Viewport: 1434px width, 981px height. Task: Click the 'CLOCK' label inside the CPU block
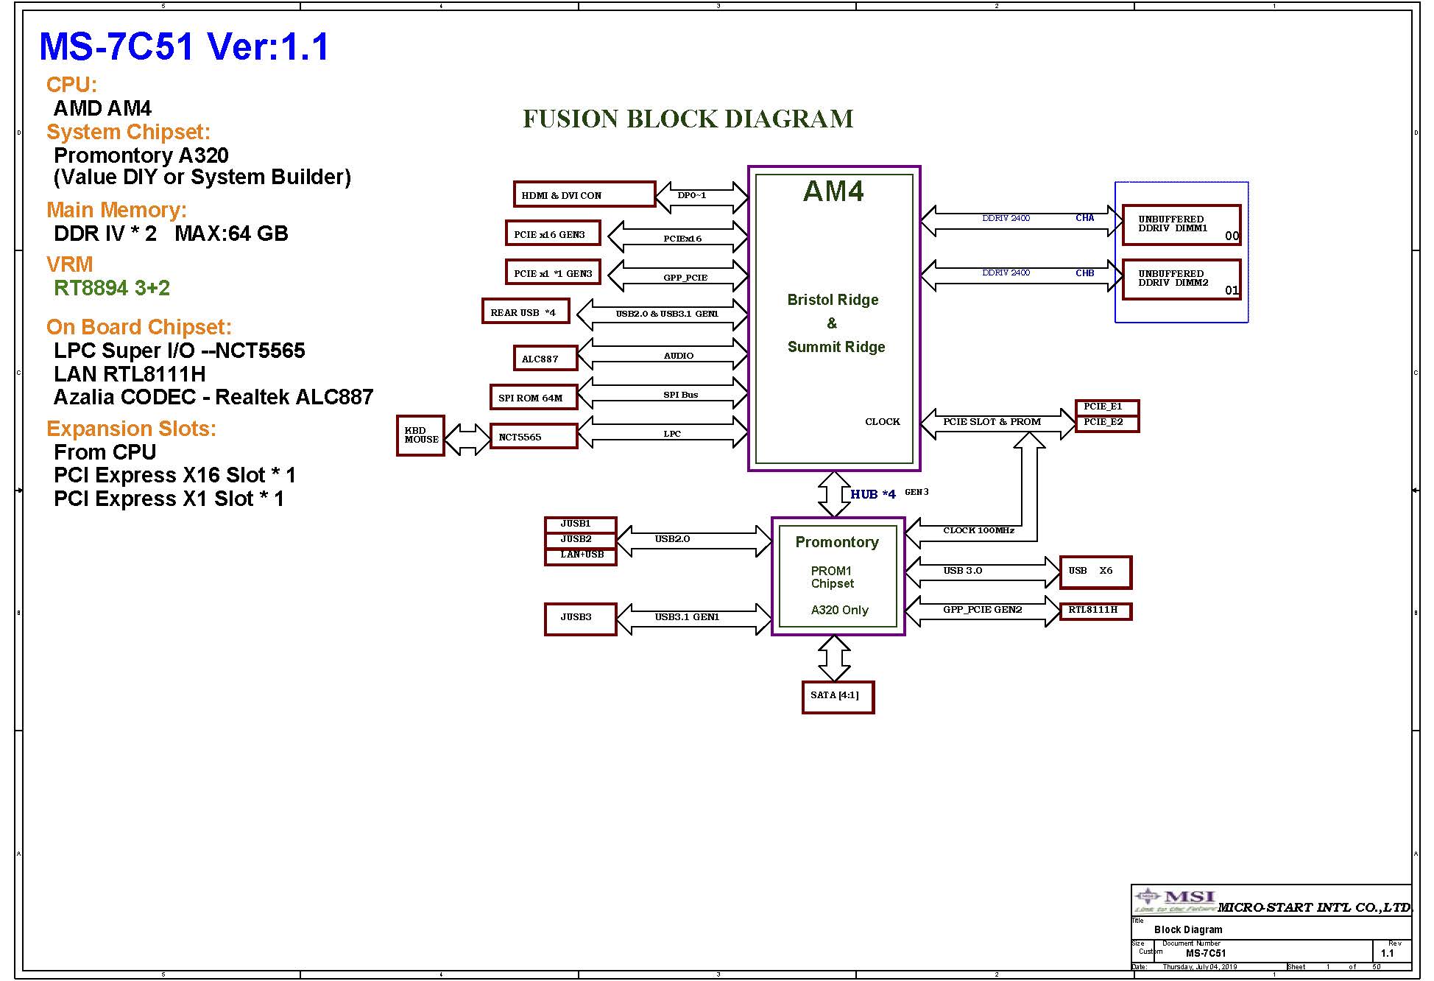pyautogui.click(x=882, y=421)
